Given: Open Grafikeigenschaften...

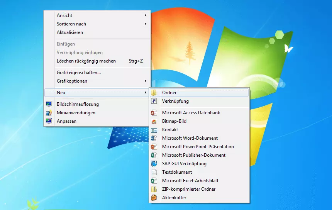Looking at the screenshot, I should [97, 73].
